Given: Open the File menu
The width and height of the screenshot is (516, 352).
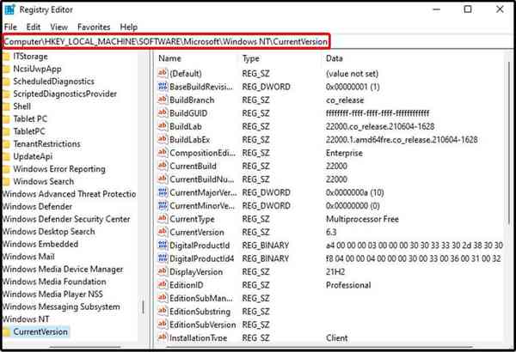Looking at the screenshot, I should pos(10,27).
